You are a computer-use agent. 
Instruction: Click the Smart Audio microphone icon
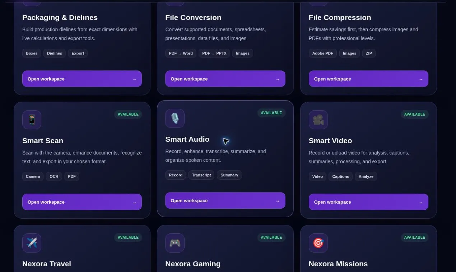[x=175, y=118]
